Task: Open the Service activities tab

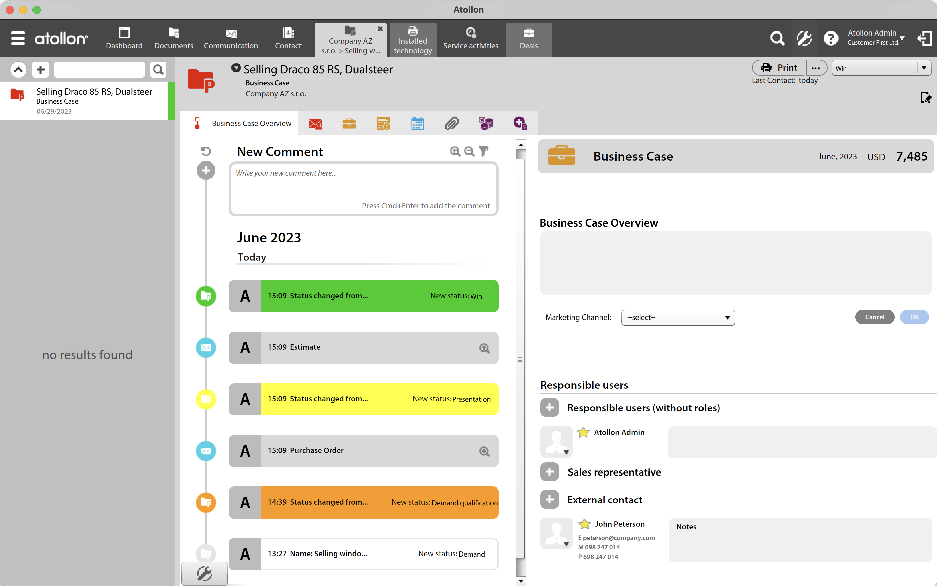Action: (470, 39)
